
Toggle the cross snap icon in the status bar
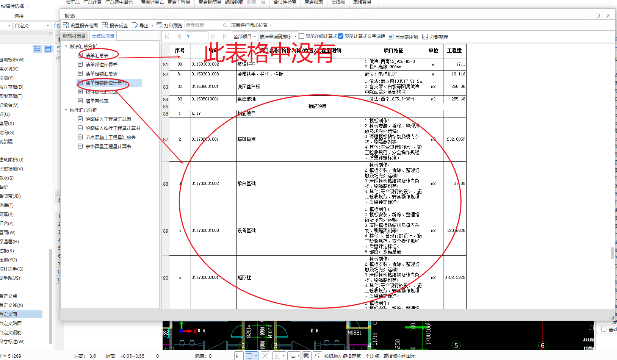pyautogui.click(x=265, y=356)
